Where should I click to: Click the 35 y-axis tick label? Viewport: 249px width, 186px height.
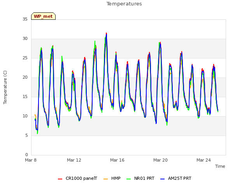(x=25, y=19)
